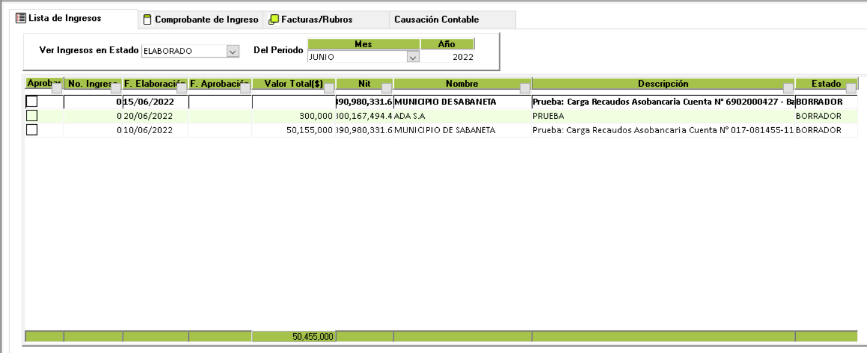Check the approve box for 15/06/2022 entry
The width and height of the screenshot is (867, 353).
(32, 102)
